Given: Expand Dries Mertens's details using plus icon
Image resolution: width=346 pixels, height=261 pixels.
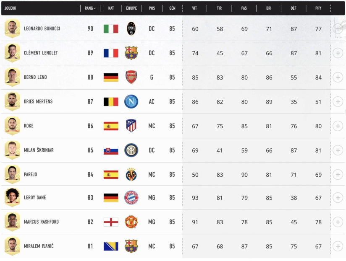Looking at the screenshot, I should pyautogui.click(x=337, y=101).
